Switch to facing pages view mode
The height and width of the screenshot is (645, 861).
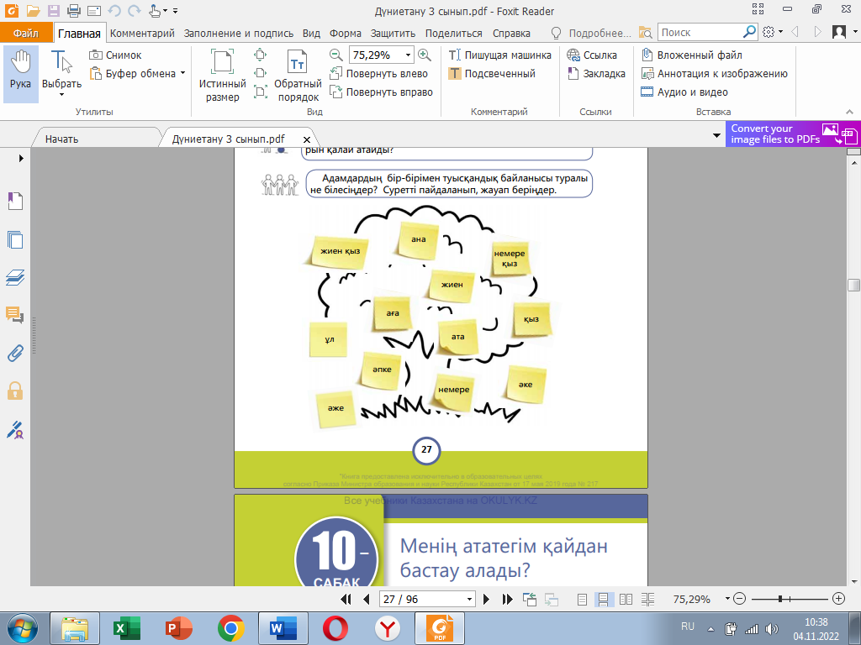point(626,600)
